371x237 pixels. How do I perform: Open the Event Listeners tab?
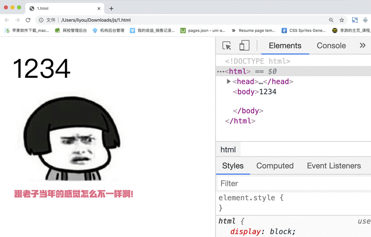click(x=334, y=166)
